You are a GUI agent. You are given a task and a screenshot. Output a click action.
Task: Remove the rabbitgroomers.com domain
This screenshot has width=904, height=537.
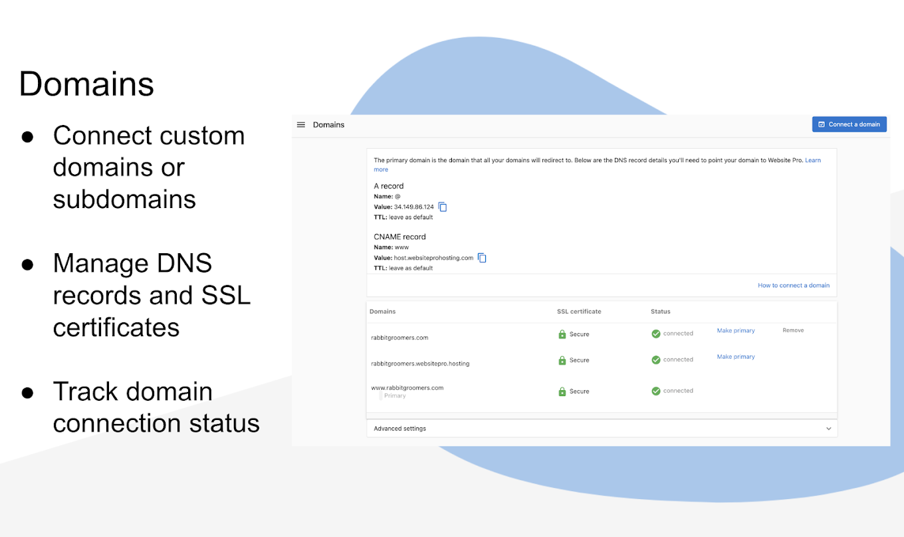[x=792, y=330]
